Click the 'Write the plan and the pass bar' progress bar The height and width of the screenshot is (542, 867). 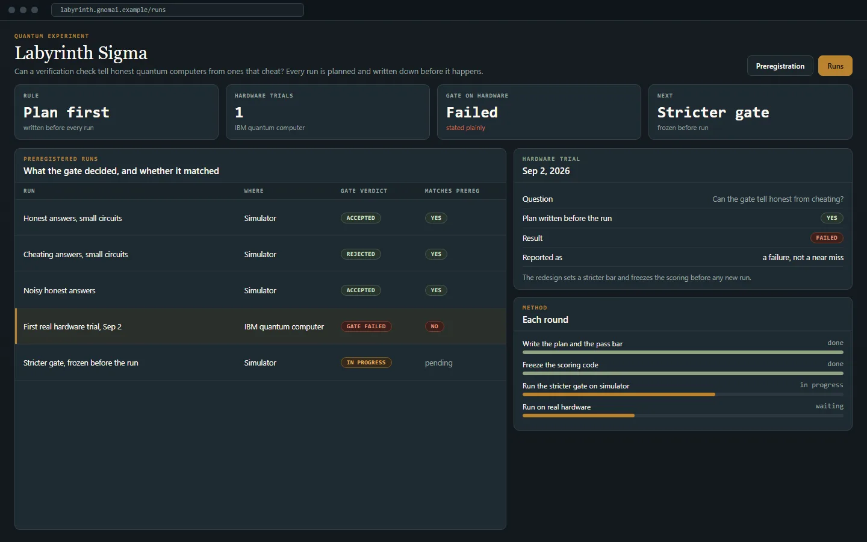[683, 352]
